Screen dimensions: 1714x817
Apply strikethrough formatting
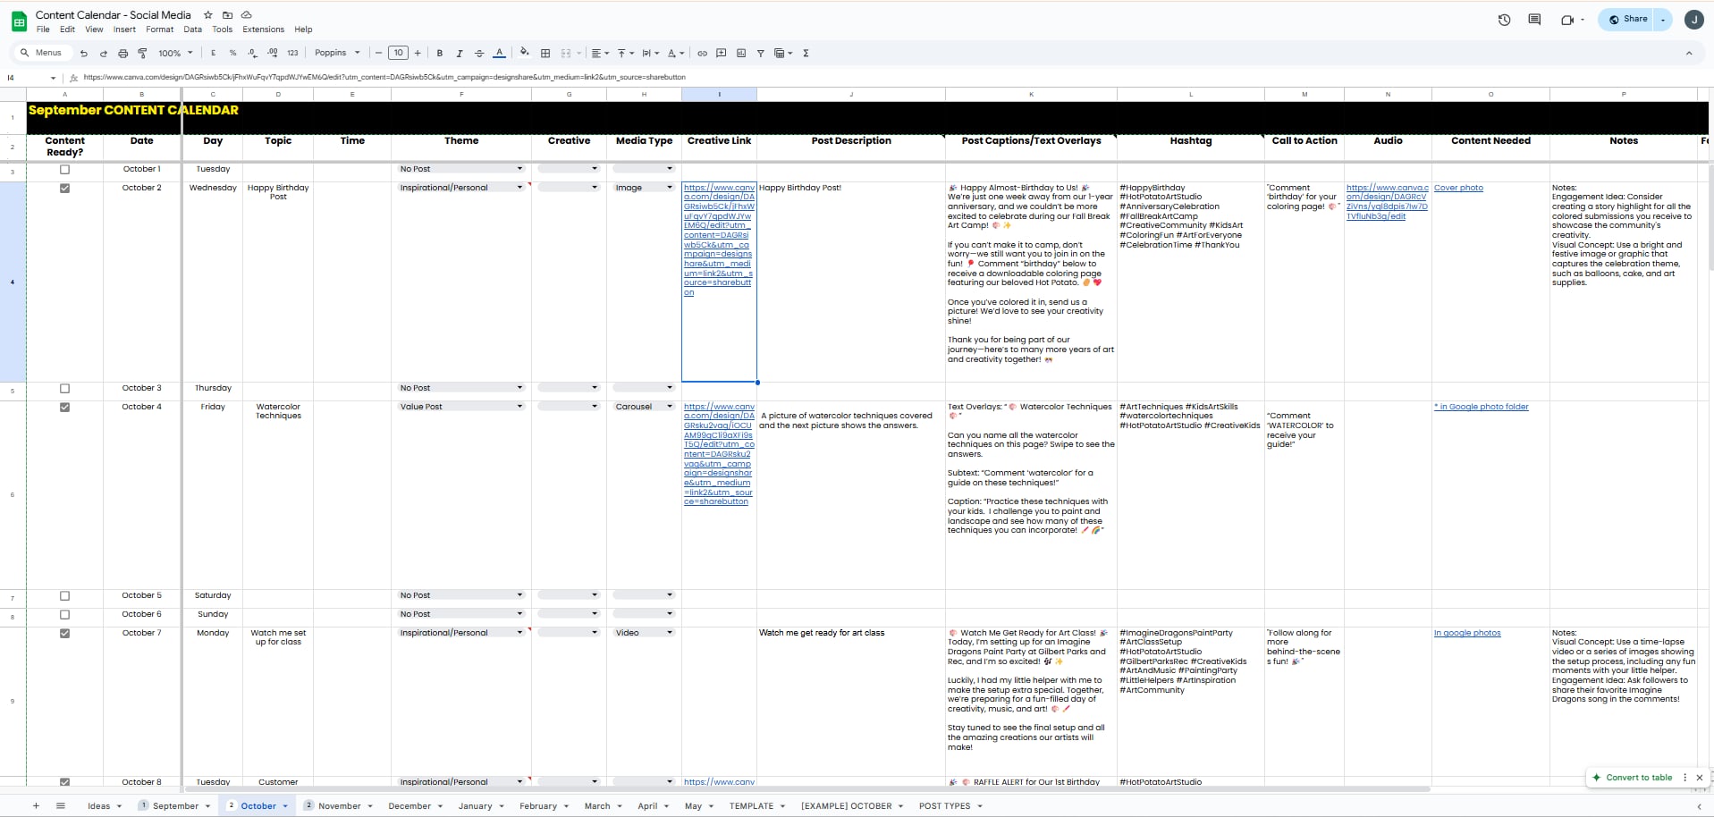479,54
